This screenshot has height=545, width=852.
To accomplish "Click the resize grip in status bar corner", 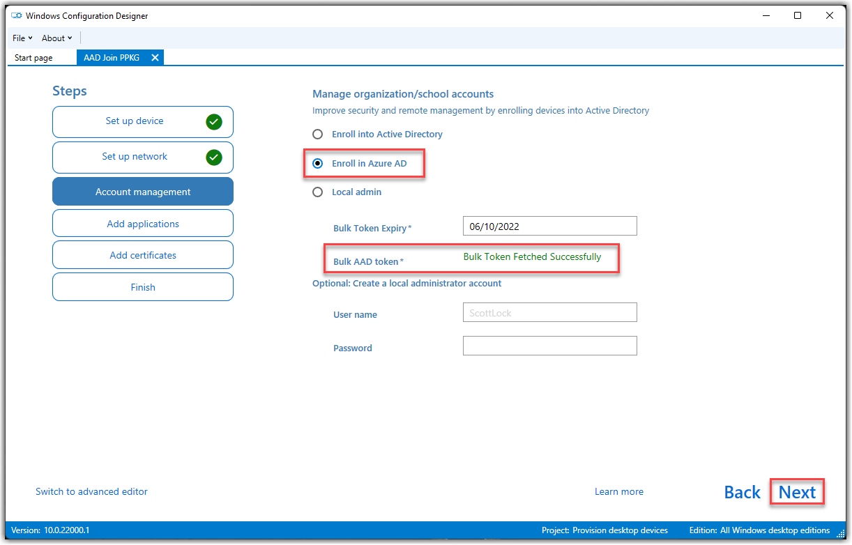I will 840,532.
